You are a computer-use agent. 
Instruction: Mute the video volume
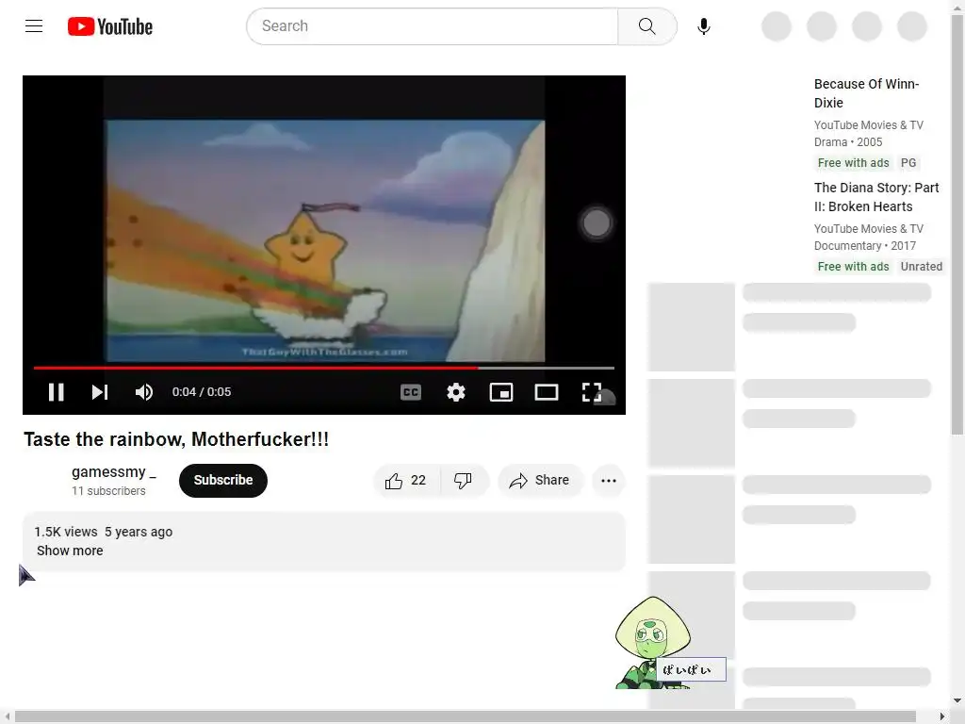[144, 392]
